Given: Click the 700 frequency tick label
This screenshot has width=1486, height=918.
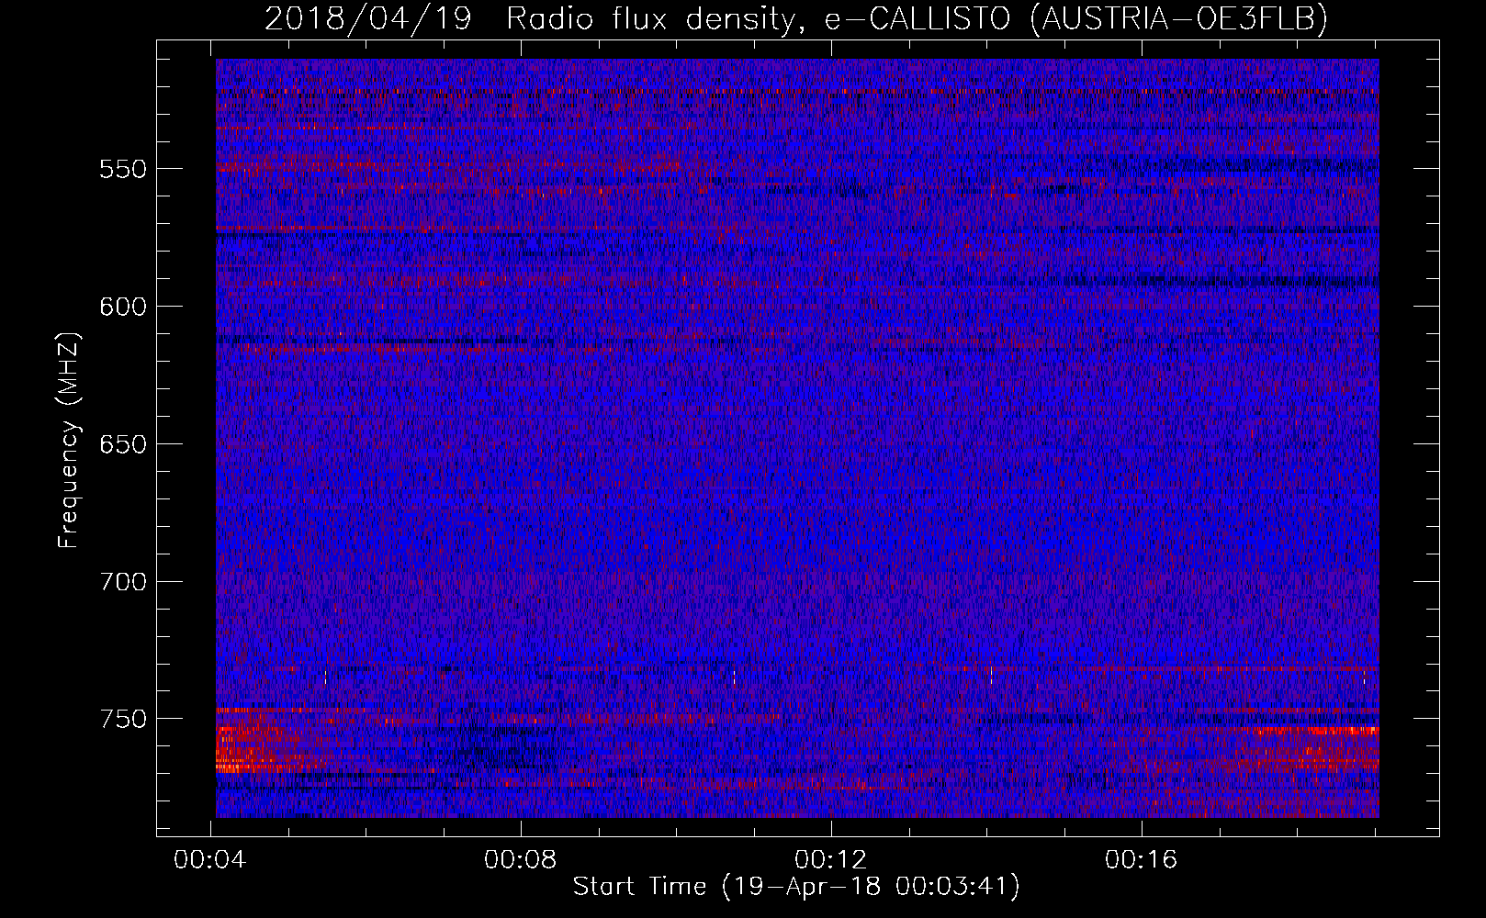Looking at the screenshot, I should [x=123, y=582].
